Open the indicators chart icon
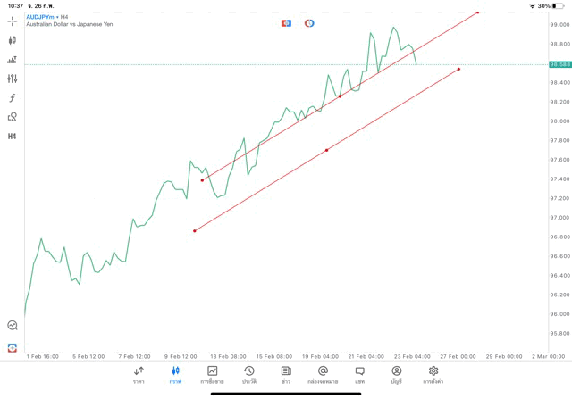Viewport: 572px width, 399px height. tap(13, 60)
